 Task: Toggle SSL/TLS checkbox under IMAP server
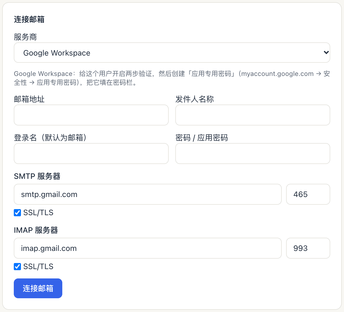click(x=17, y=267)
